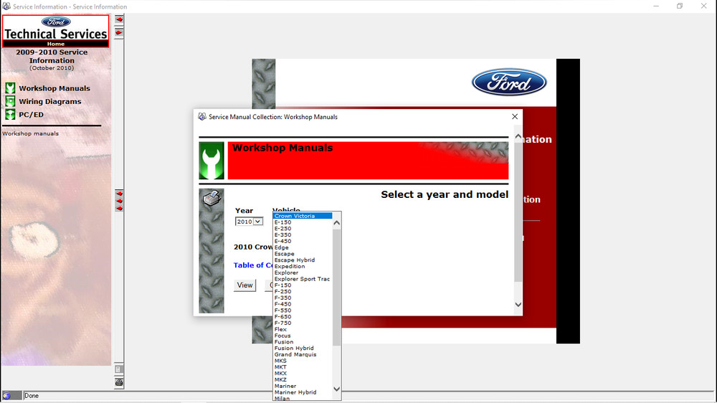
Task: Choose Expedition from vehicle list
Action: tap(303, 266)
